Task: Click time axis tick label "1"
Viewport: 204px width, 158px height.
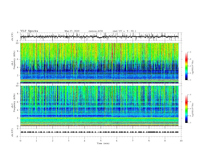Action: pos(36,141)
